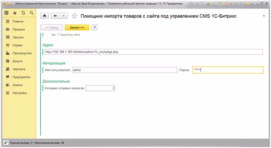The width and height of the screenshot is (271, 148).
Task: Click the M memory button in title bar
Action: tap(231, 3)
